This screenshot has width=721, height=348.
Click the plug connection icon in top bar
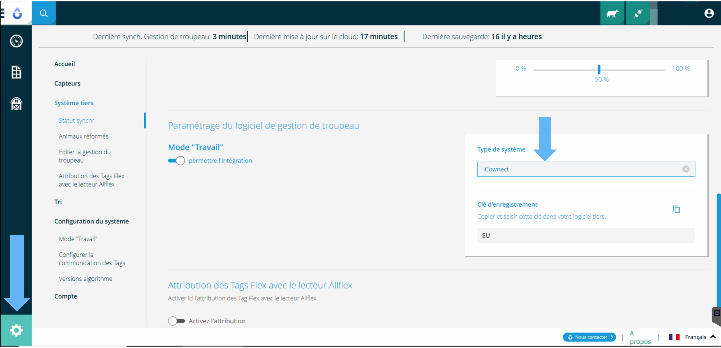click(638, 13)
